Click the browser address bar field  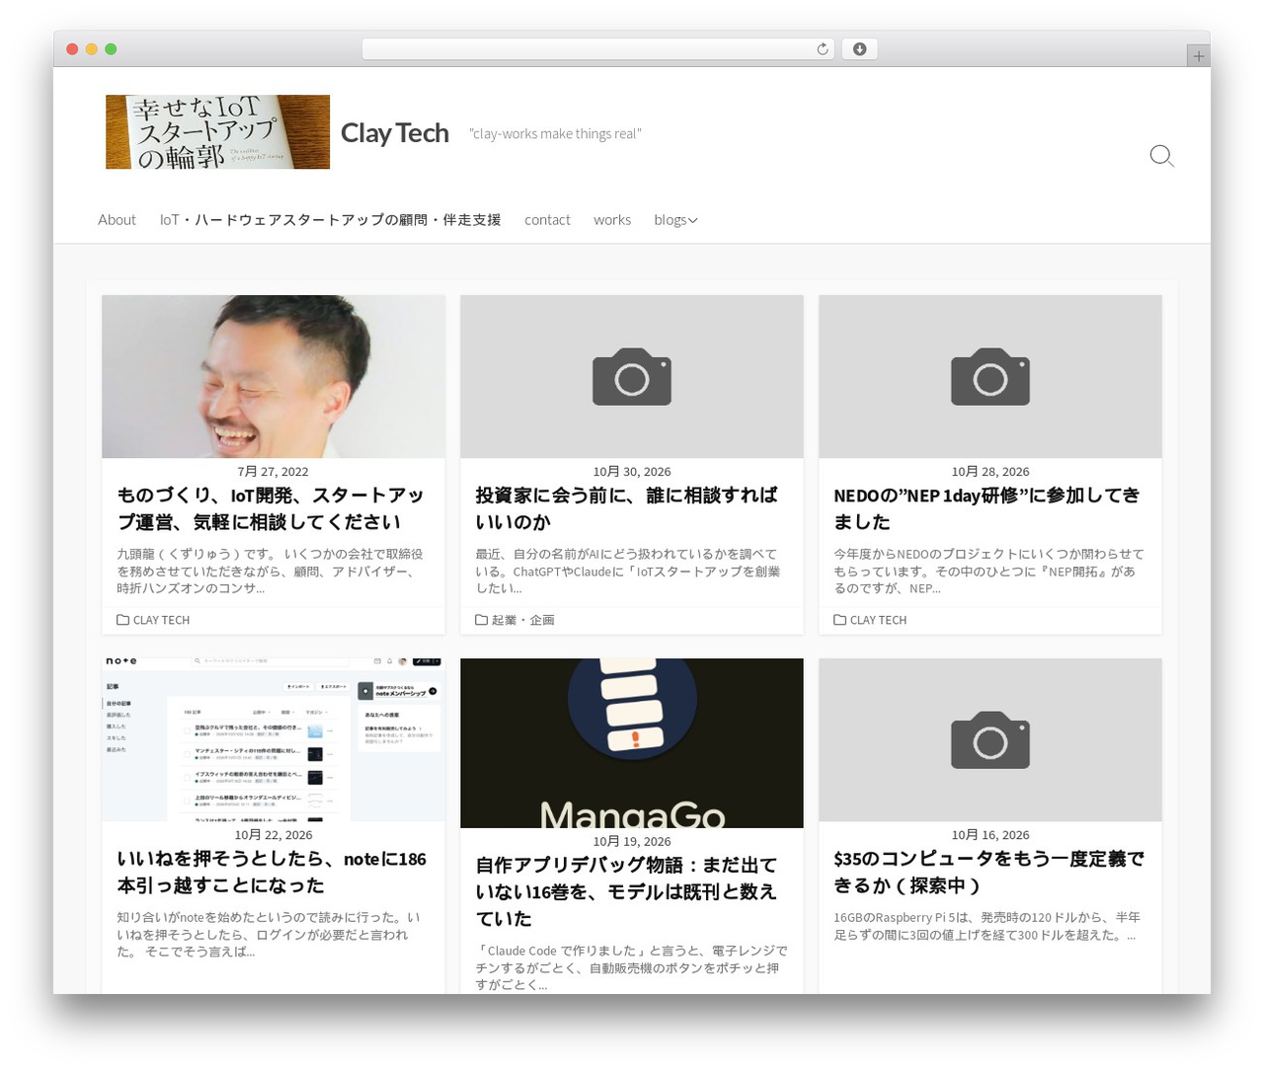pos(597,49)
